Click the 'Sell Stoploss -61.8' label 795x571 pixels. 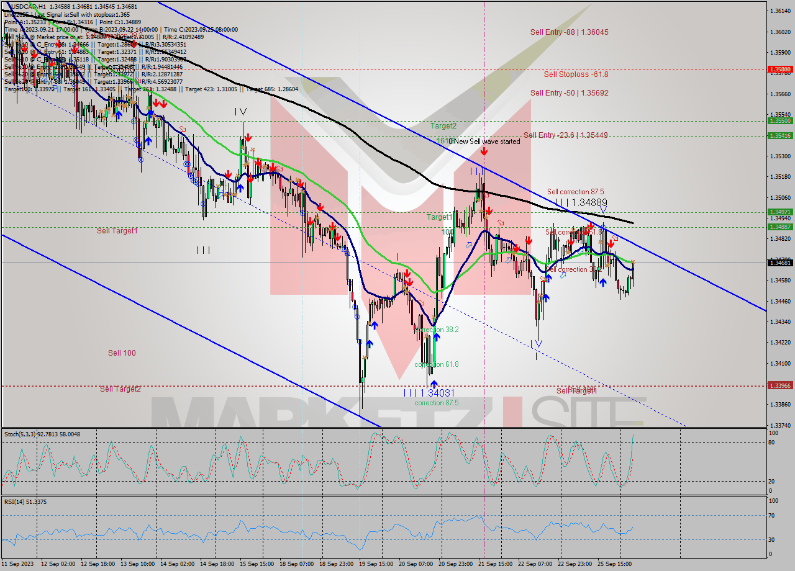tap(576, 74)
